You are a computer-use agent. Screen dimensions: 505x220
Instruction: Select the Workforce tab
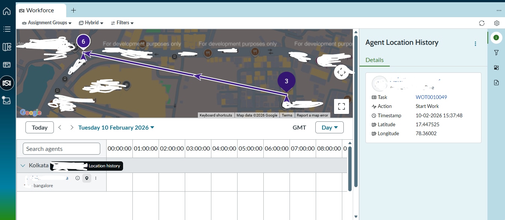coord(41,10)
